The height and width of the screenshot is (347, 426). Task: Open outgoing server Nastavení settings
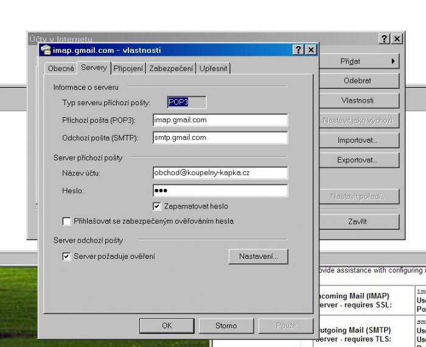258,256
